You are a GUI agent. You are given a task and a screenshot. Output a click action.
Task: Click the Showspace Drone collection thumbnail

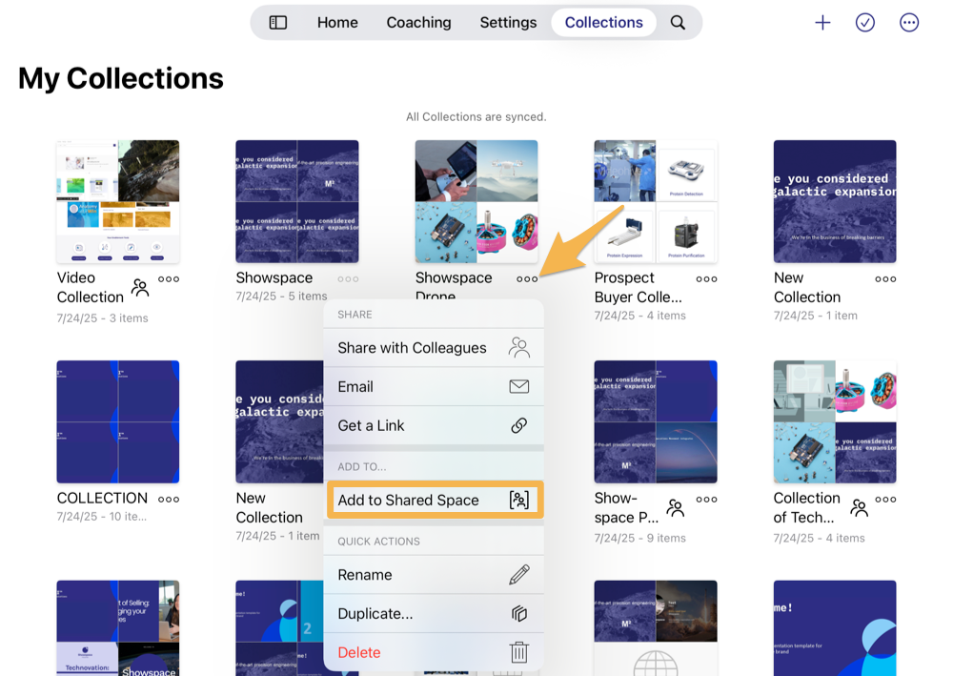tap(476, 200)
